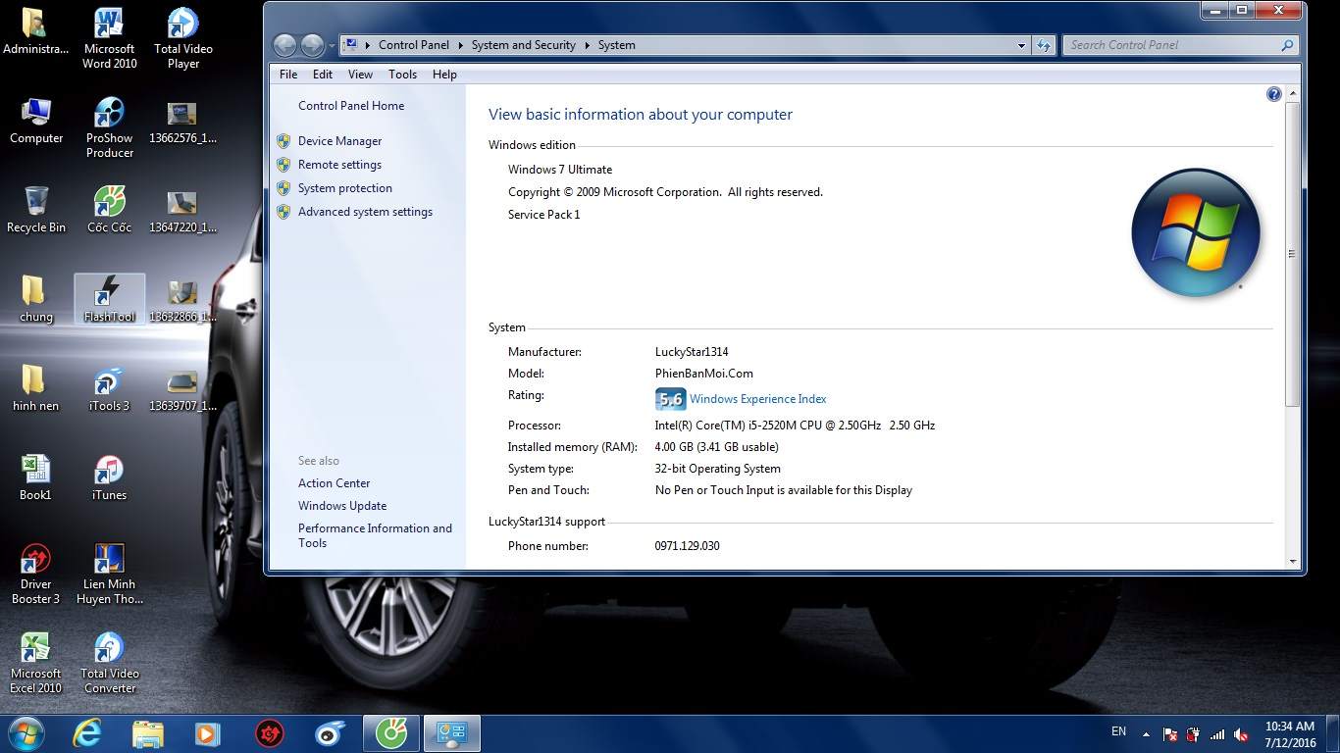Click the Windows Start orb
This screenshot has width=1340, height=753.
pos(26,732)
